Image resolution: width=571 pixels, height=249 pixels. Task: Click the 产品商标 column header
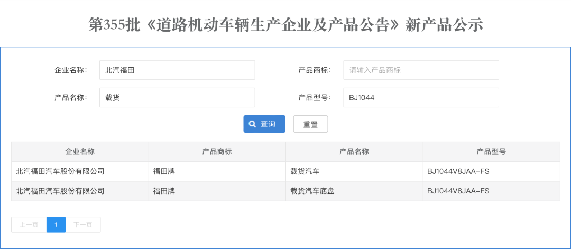pos(217,152)
